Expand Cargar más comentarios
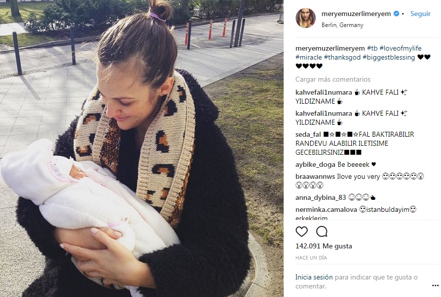441x297 pixels. 333,79
